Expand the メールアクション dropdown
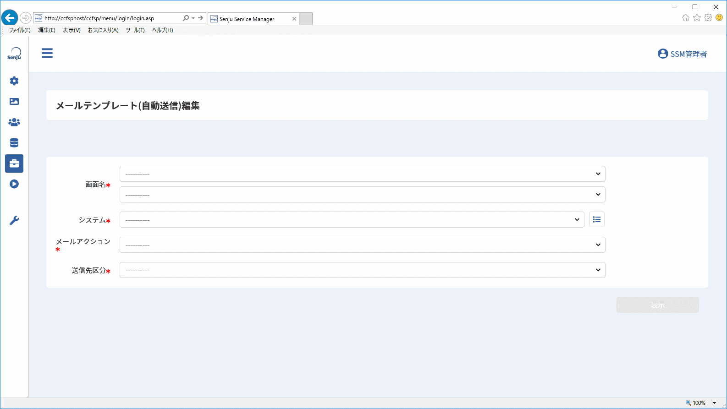727x409 pixels. [363, 245]
